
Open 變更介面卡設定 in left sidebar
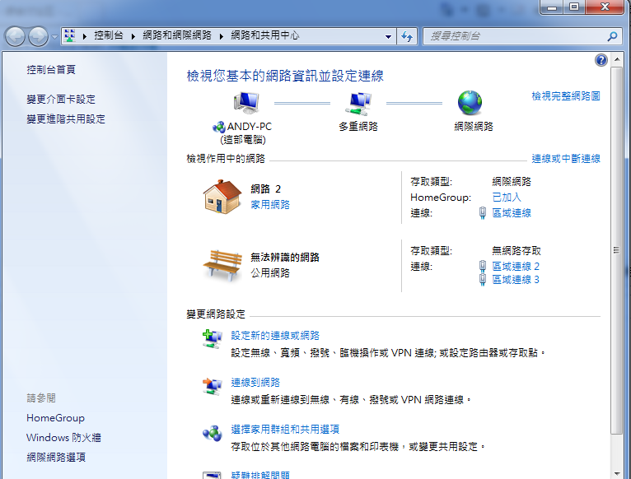[x=61, y=99]
